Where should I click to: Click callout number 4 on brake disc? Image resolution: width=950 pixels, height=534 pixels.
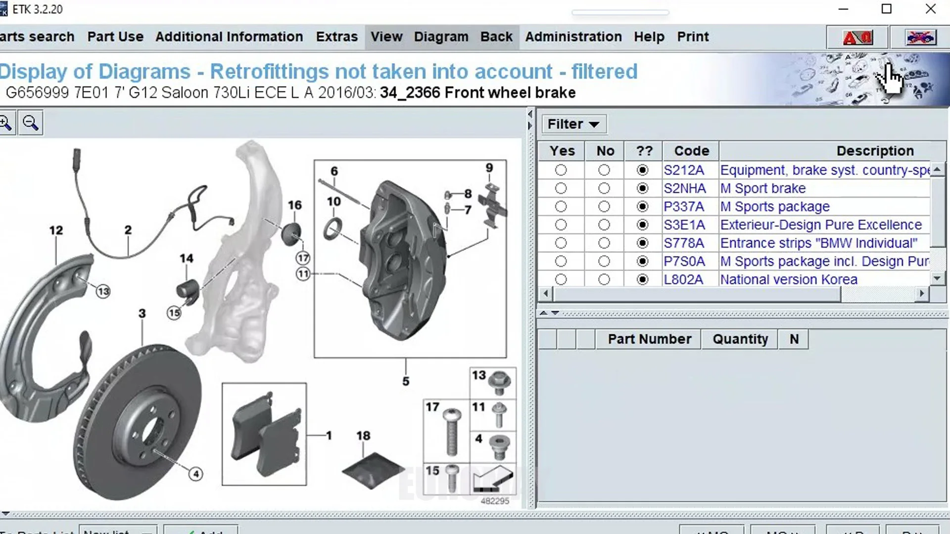click(196, 474)
